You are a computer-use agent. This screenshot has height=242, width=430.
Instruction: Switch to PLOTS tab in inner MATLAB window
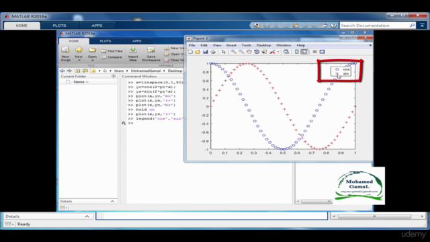tap(105, 41)
